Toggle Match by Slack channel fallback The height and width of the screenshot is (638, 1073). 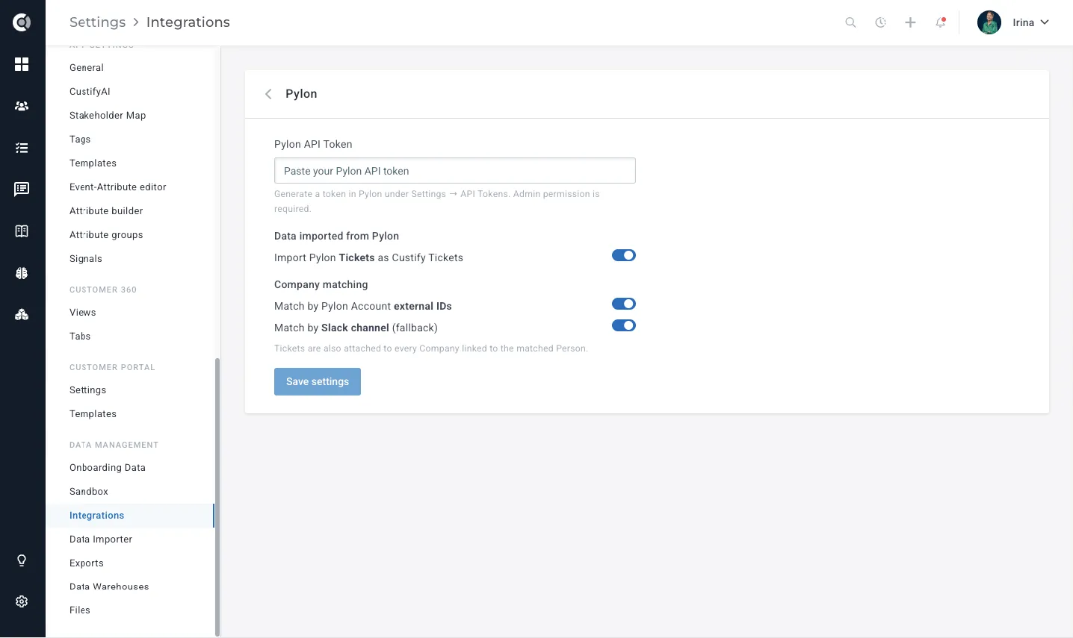pyautogui.click(x=624, y=325)
